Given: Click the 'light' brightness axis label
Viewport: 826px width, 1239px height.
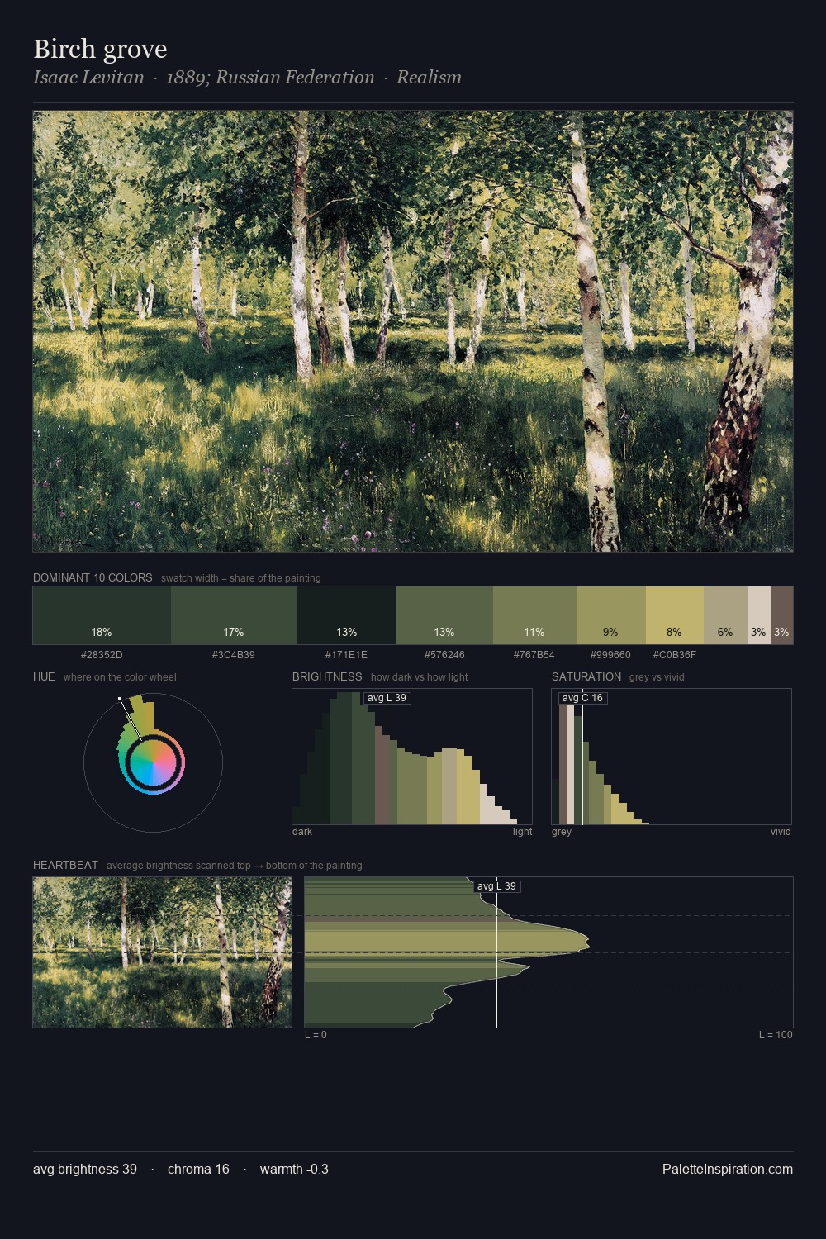Looking at the screenshot, I should (x=522, y=832).
